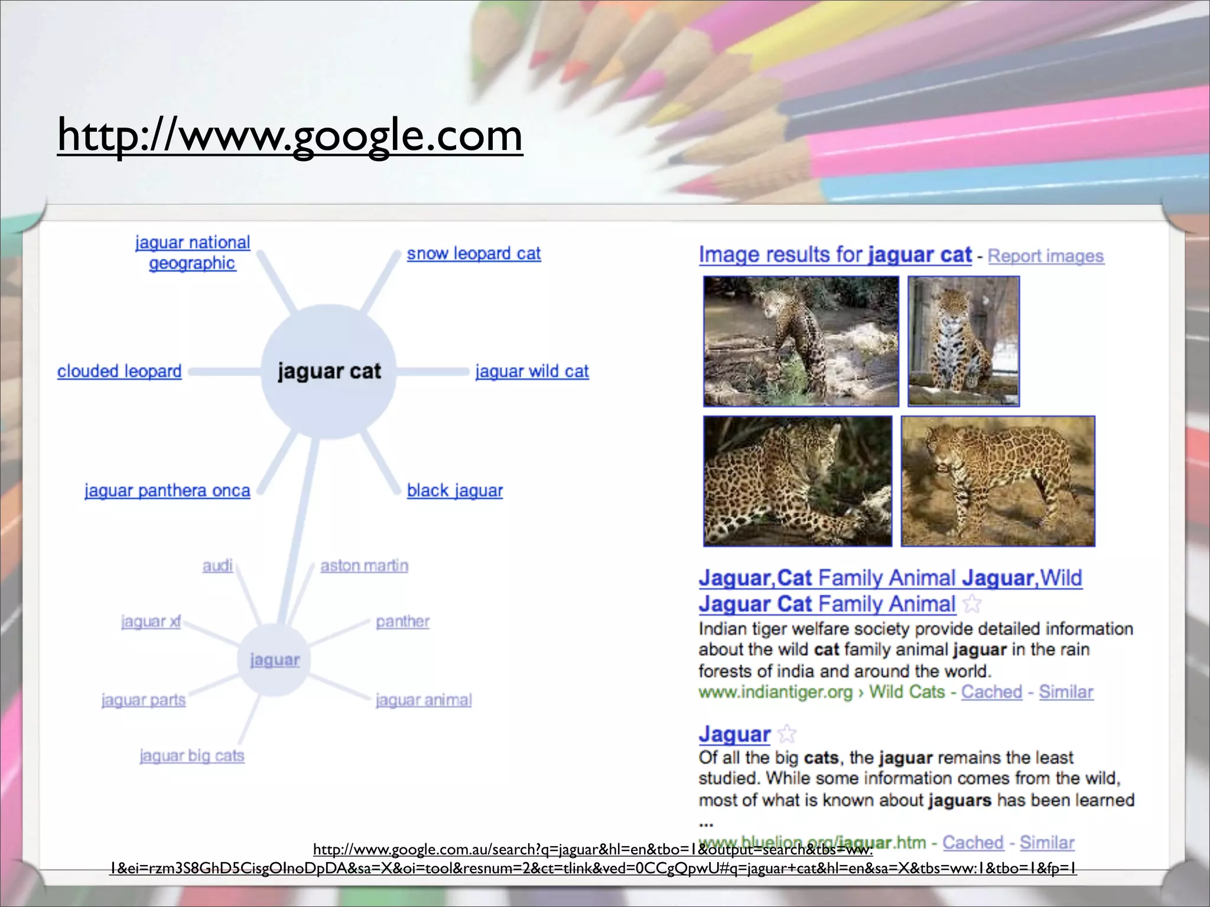Screen dimensions: 1210x907
Task: Click Cached link for the bluelion result
Action: pos(973,843)
